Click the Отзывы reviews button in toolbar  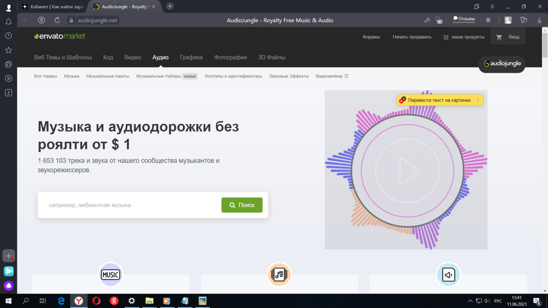pos(464,19)
